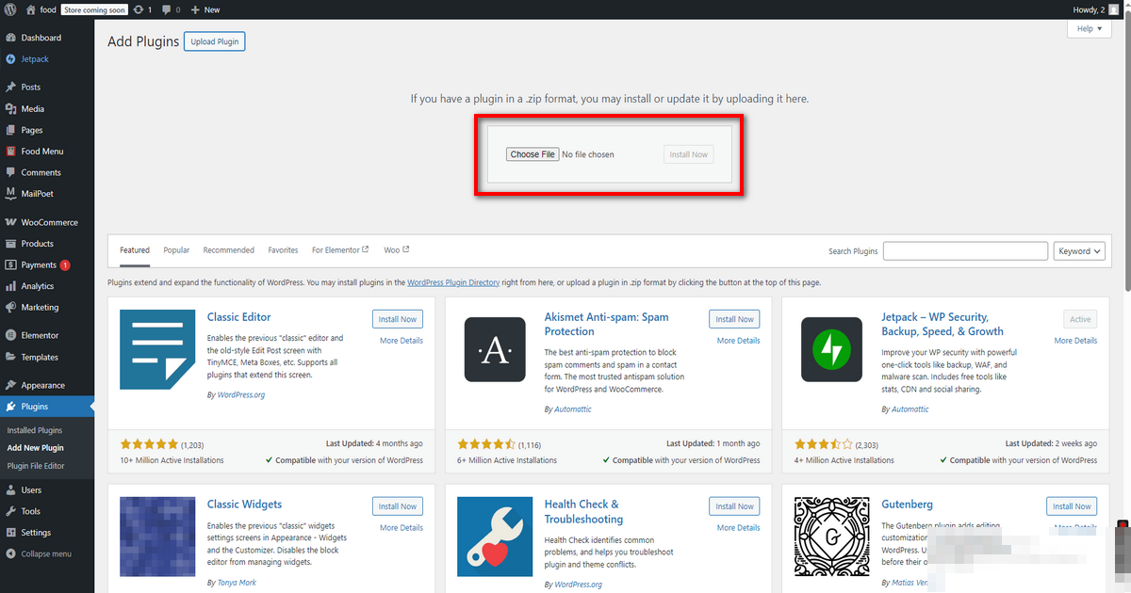The image size is (1131, 593).
Task: Open the Tonya Mork author link
Action: click(x=238, y=583)
